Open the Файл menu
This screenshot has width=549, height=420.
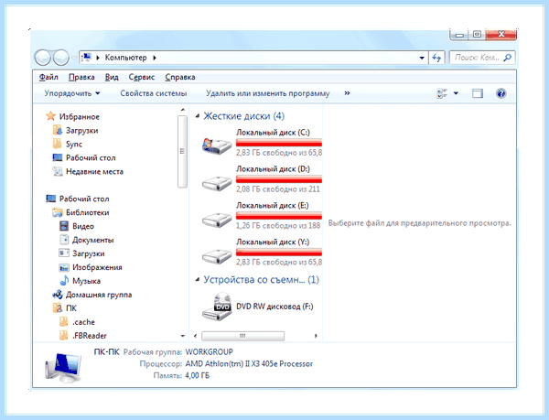[48, 77]
